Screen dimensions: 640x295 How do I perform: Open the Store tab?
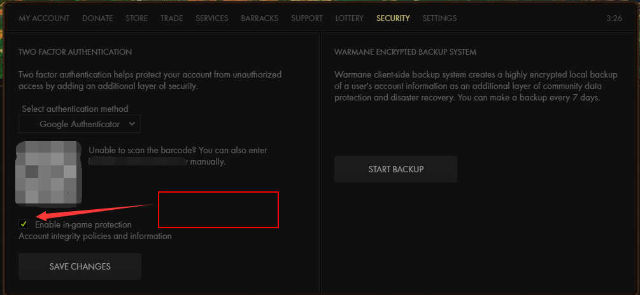click(136, 18)
